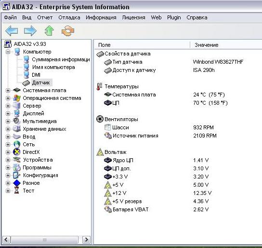
Task: Click the Windows flag Операционная система icon
Action: click(x=17, y=98)
